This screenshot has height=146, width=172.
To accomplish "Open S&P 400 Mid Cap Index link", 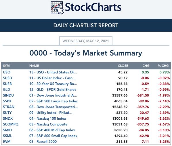I will click(x=52, y=130).
